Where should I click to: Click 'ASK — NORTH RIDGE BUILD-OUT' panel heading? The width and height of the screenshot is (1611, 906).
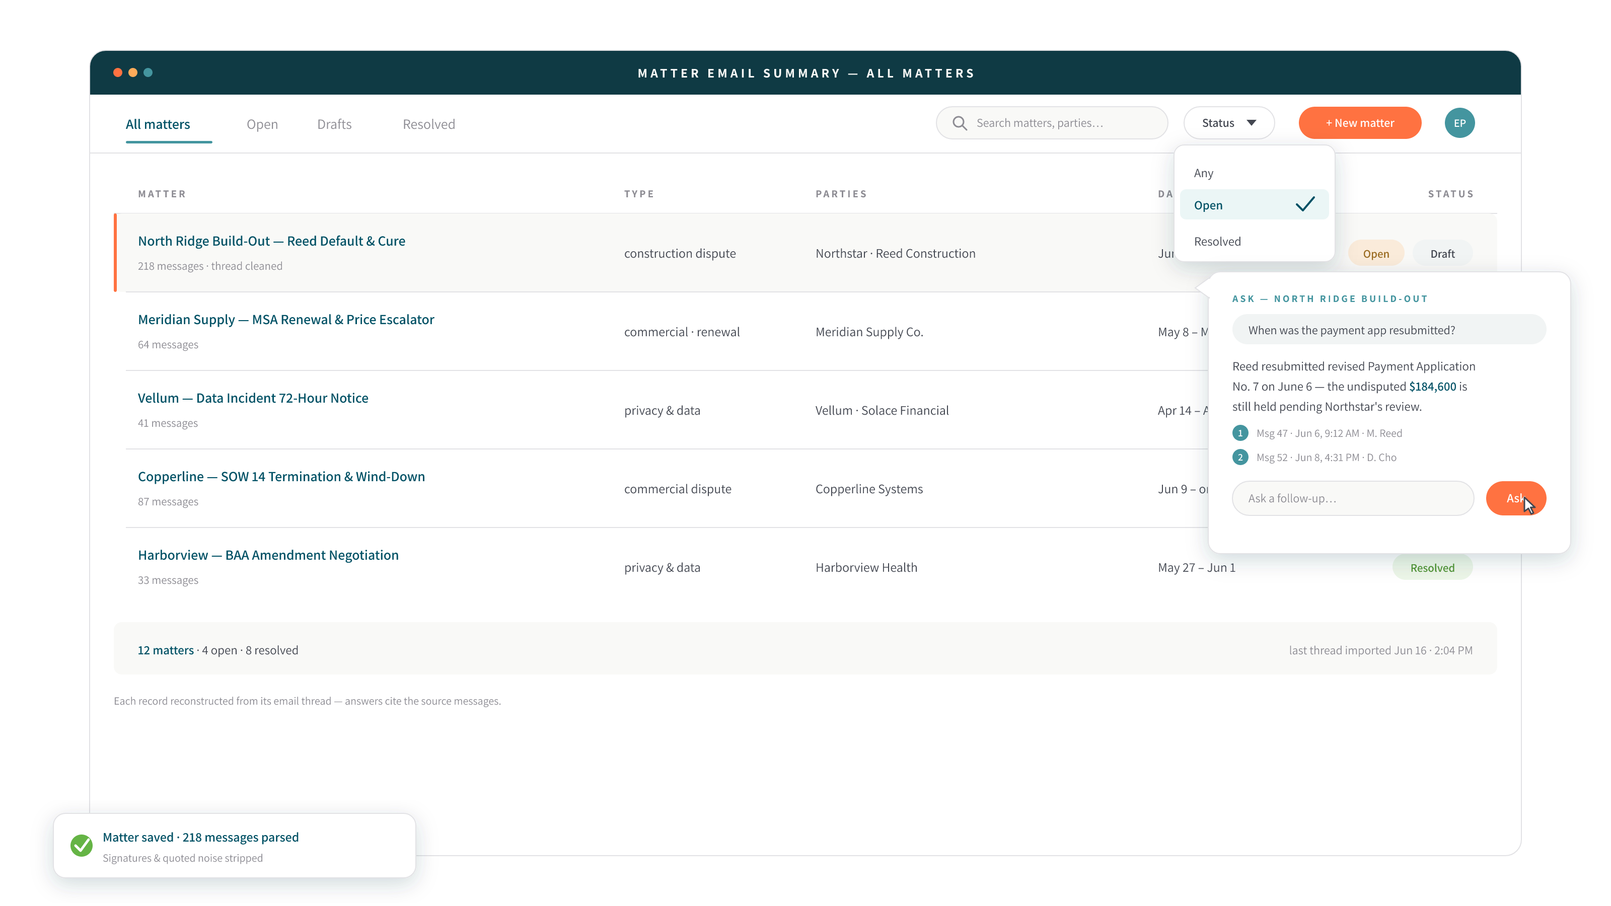coord(1330,299)
